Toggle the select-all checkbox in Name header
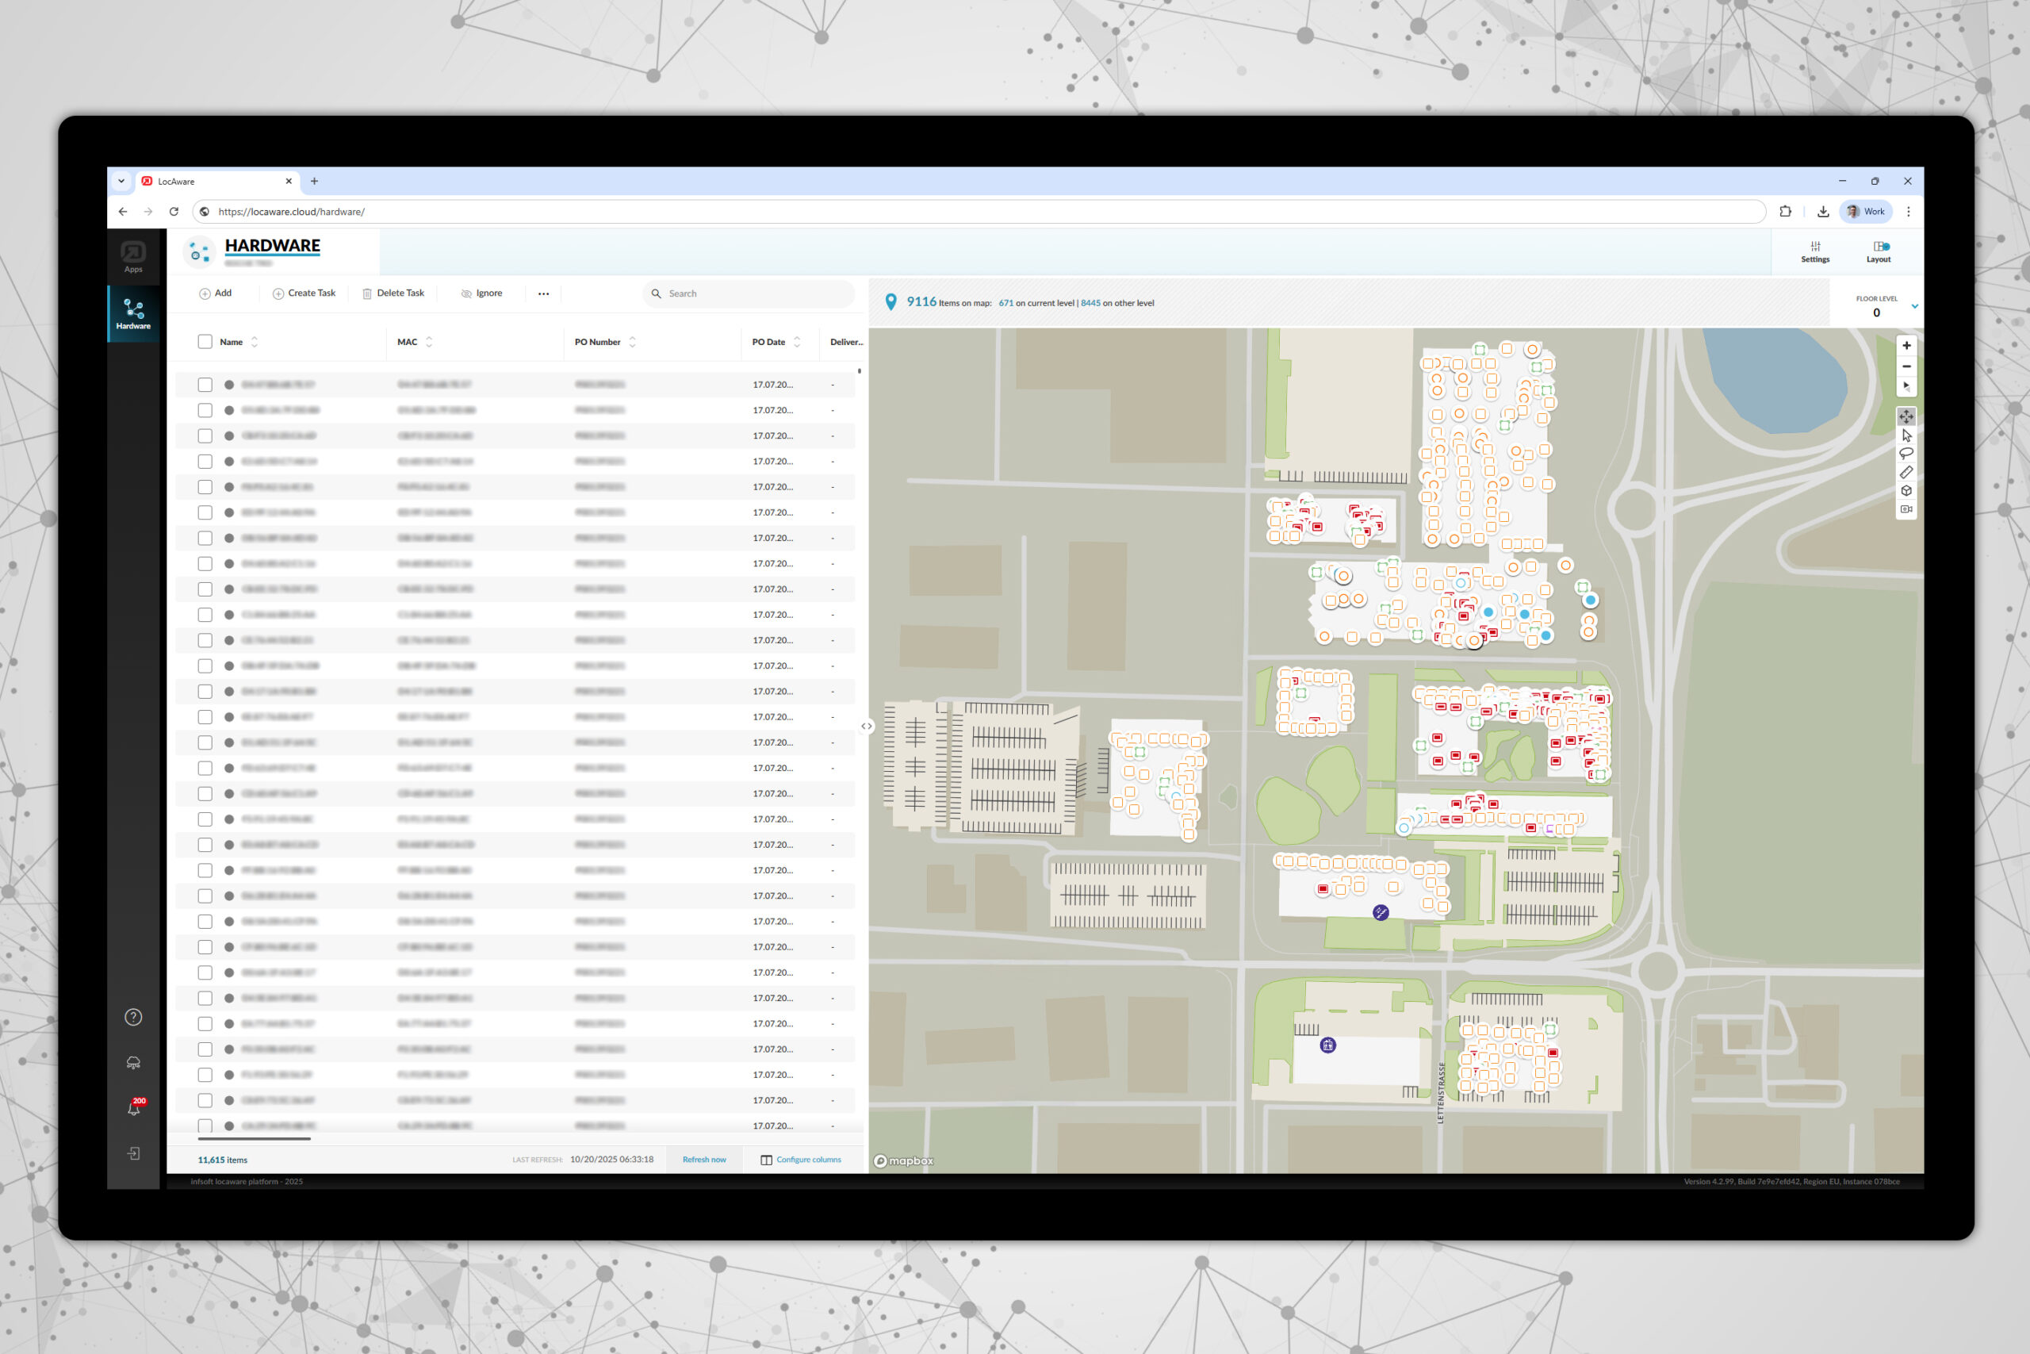The height and width of the screenshot is (1354, 2030). (205, 342)
